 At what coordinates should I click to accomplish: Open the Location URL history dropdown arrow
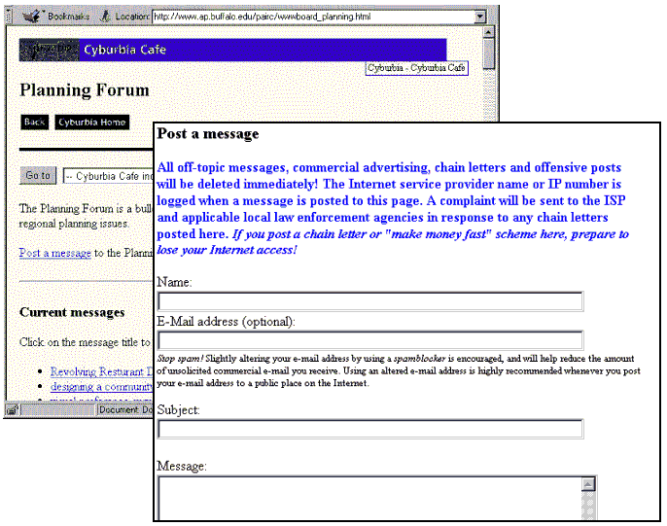tap(480, 17)
